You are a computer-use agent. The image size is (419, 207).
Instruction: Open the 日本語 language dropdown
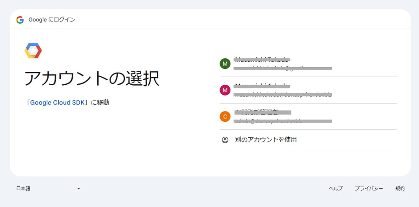pyautogui.click(x=48, y=188)
